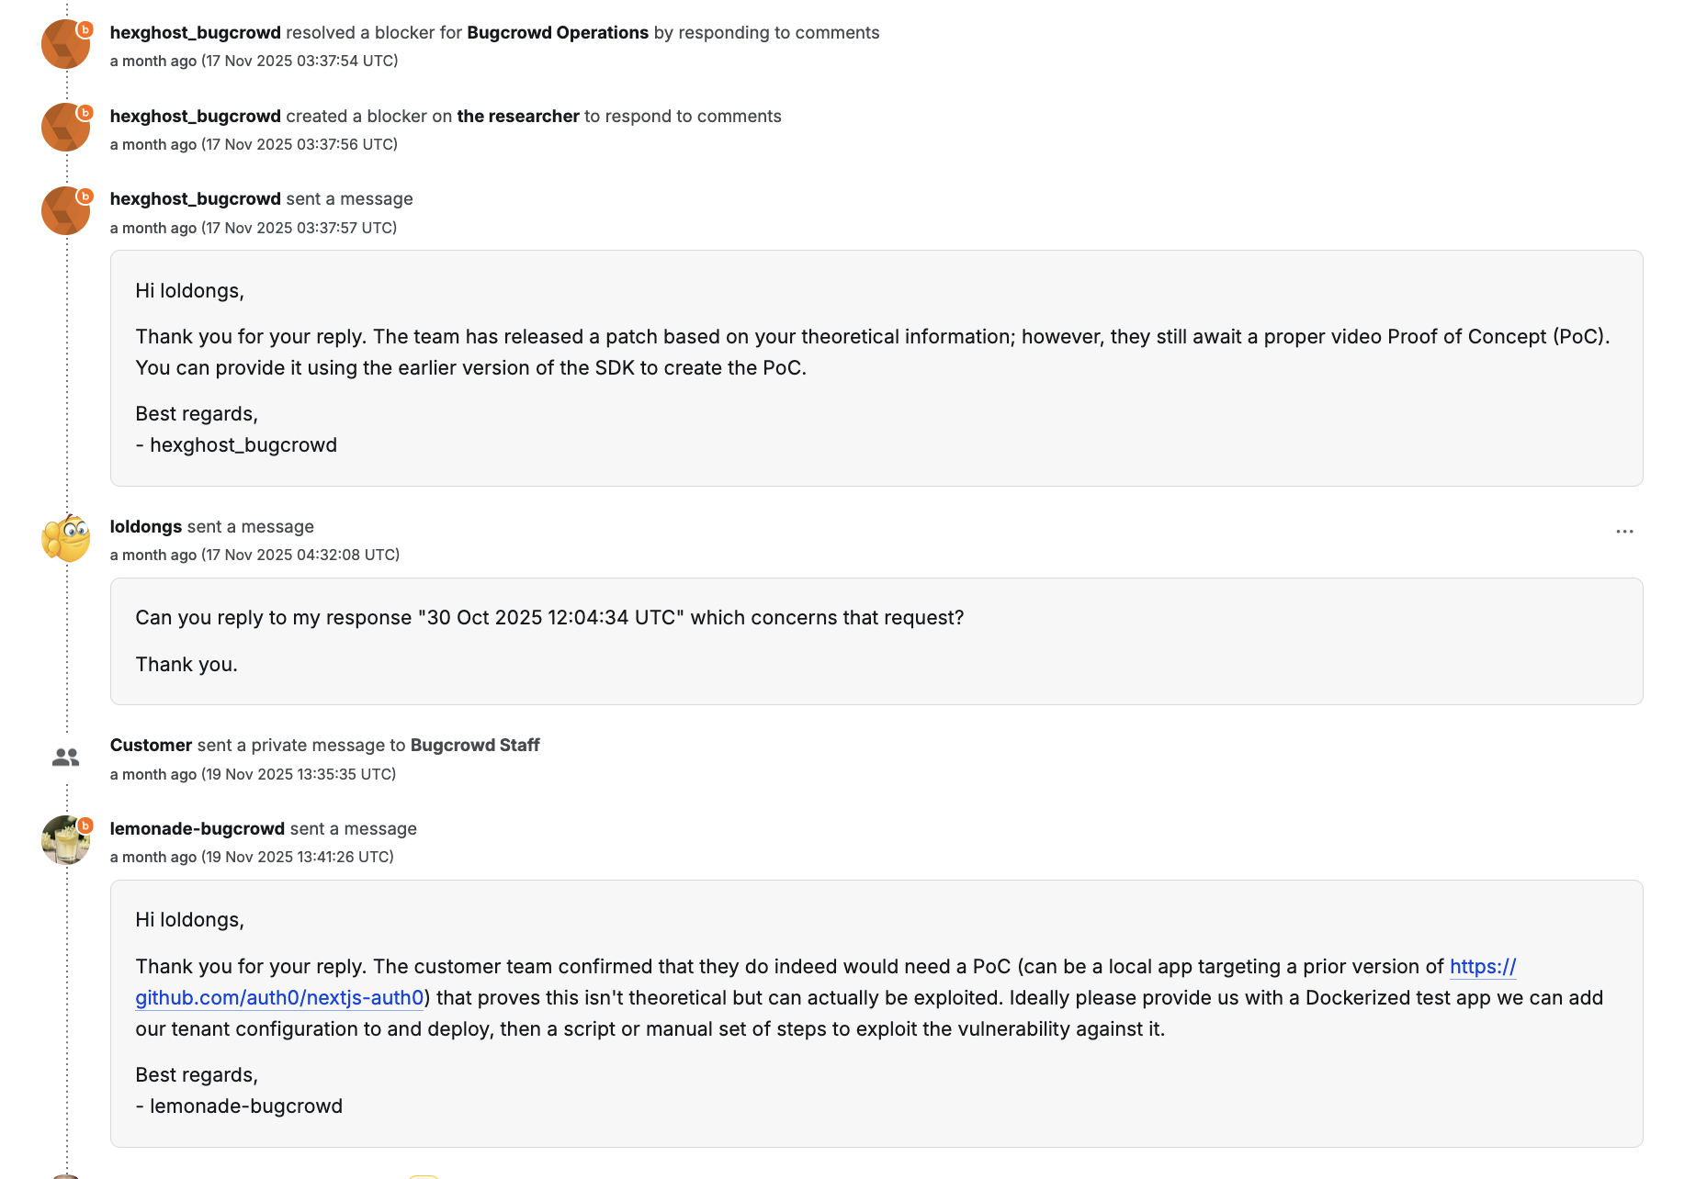Click the timestamp on loldongs' message entry
1707x1179 pixels.
pyautogui.click(x=254, y=555)
